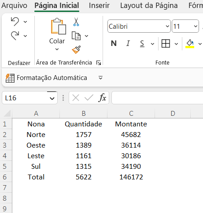Image resolution: width=203 pixels, height=213 pixels.
Task: Cut selection with the scissors icon
Action: point(76,22)
